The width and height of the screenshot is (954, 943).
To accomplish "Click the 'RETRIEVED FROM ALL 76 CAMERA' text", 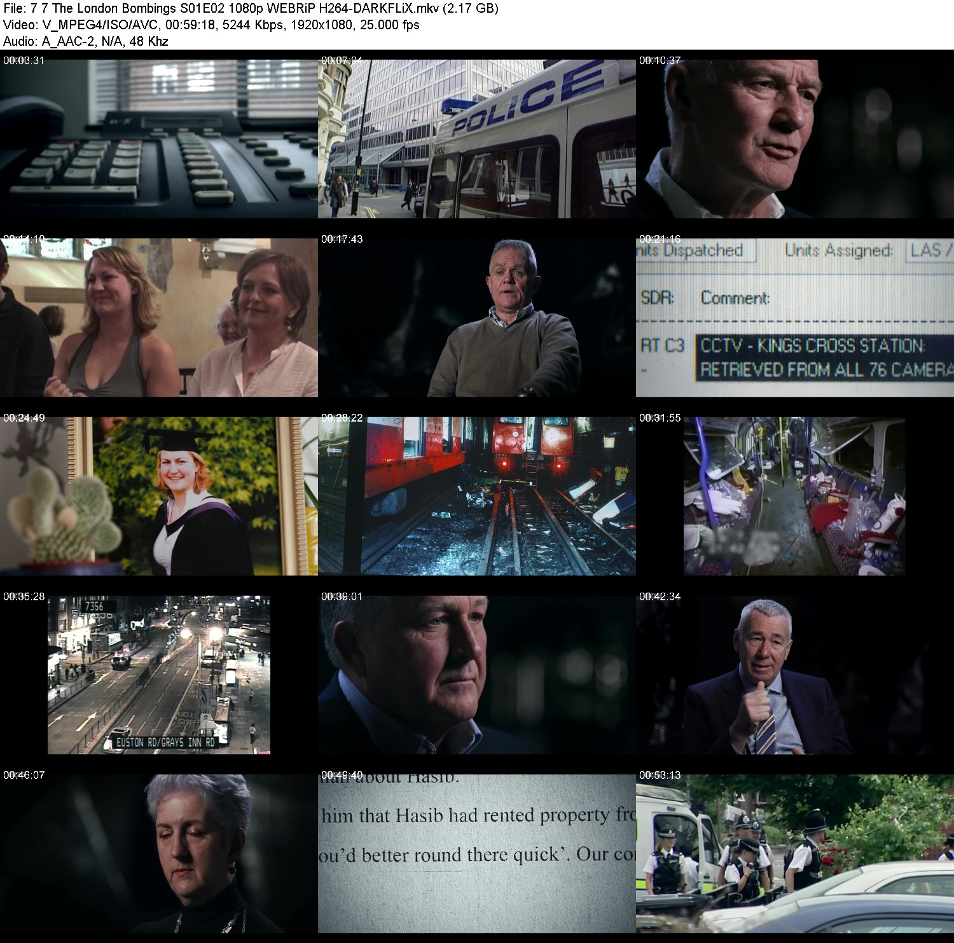I will click(x=826, y=369).
